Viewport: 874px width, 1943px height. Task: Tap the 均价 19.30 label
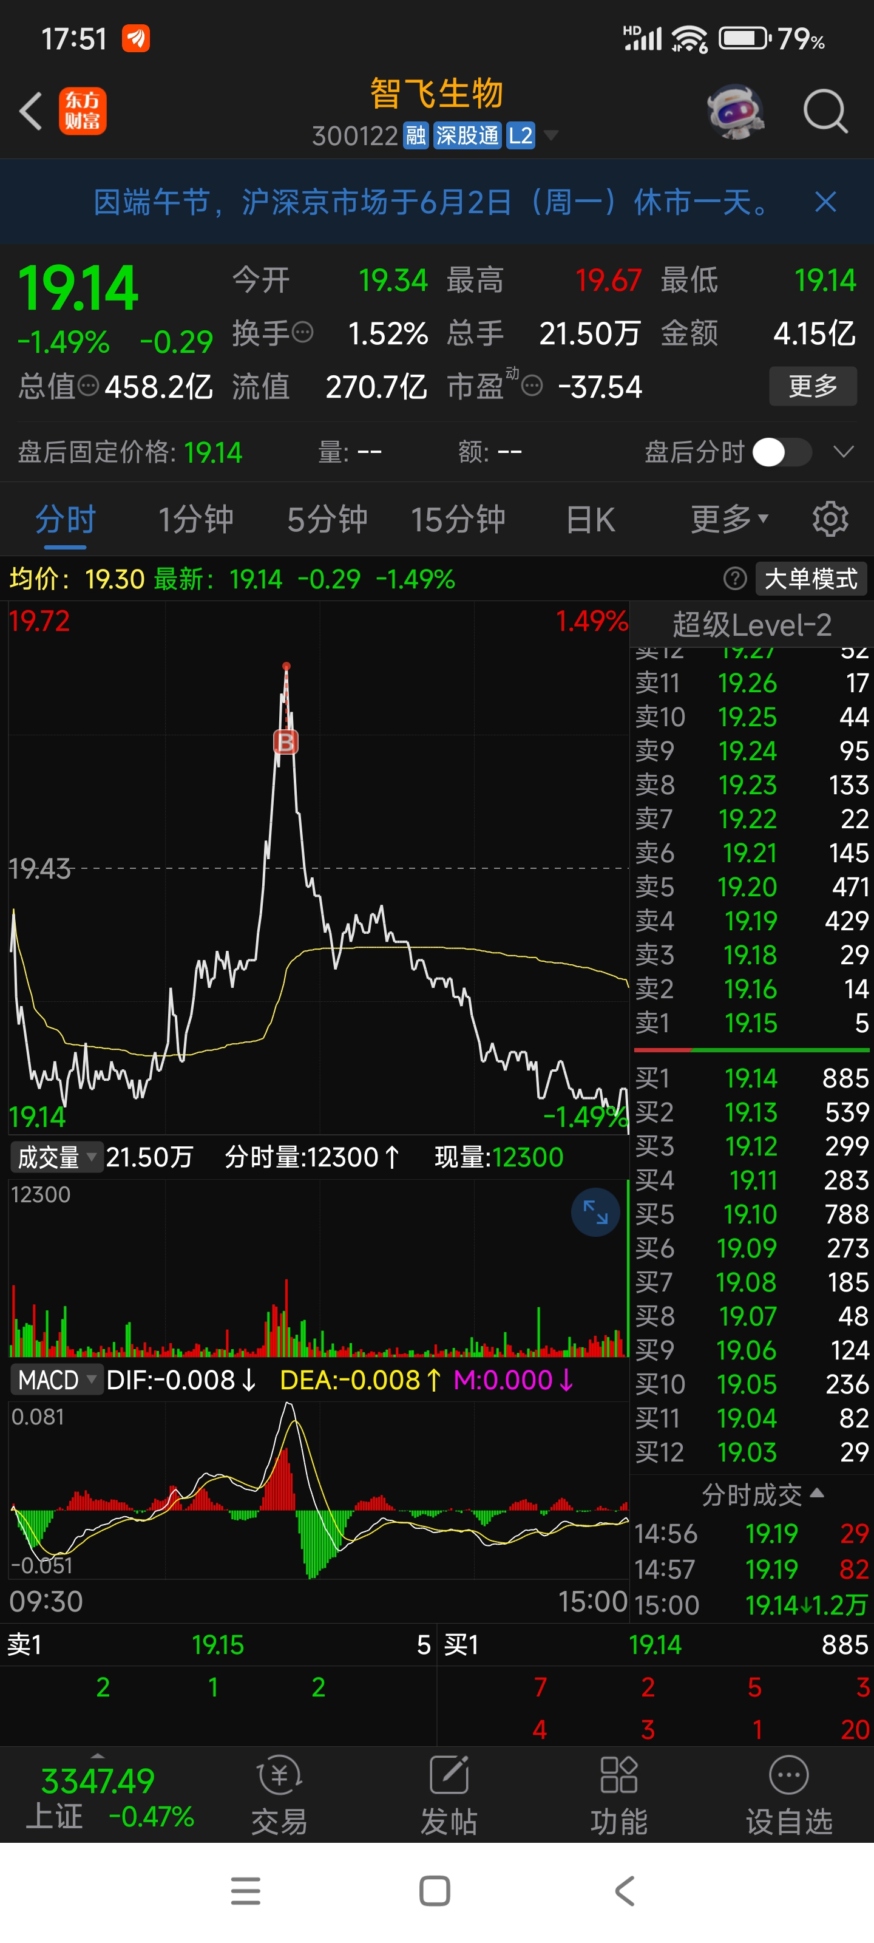[76, 579]
